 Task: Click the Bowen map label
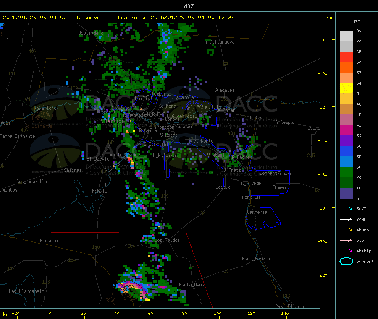279,187
